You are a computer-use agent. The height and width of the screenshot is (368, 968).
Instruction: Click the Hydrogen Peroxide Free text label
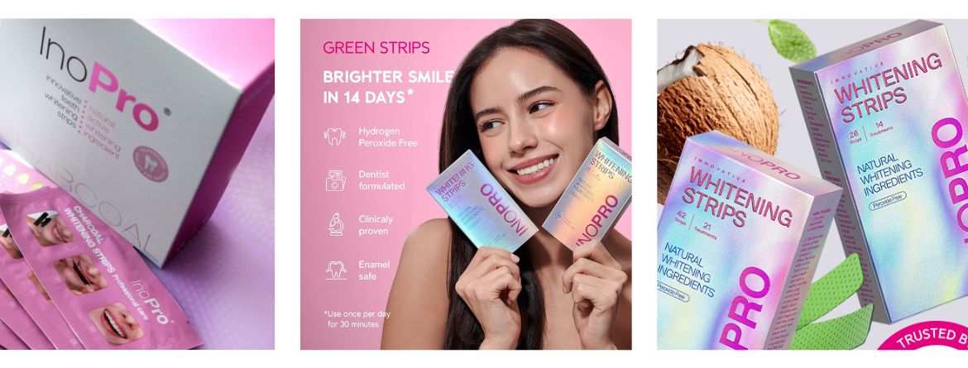(388, 137)
